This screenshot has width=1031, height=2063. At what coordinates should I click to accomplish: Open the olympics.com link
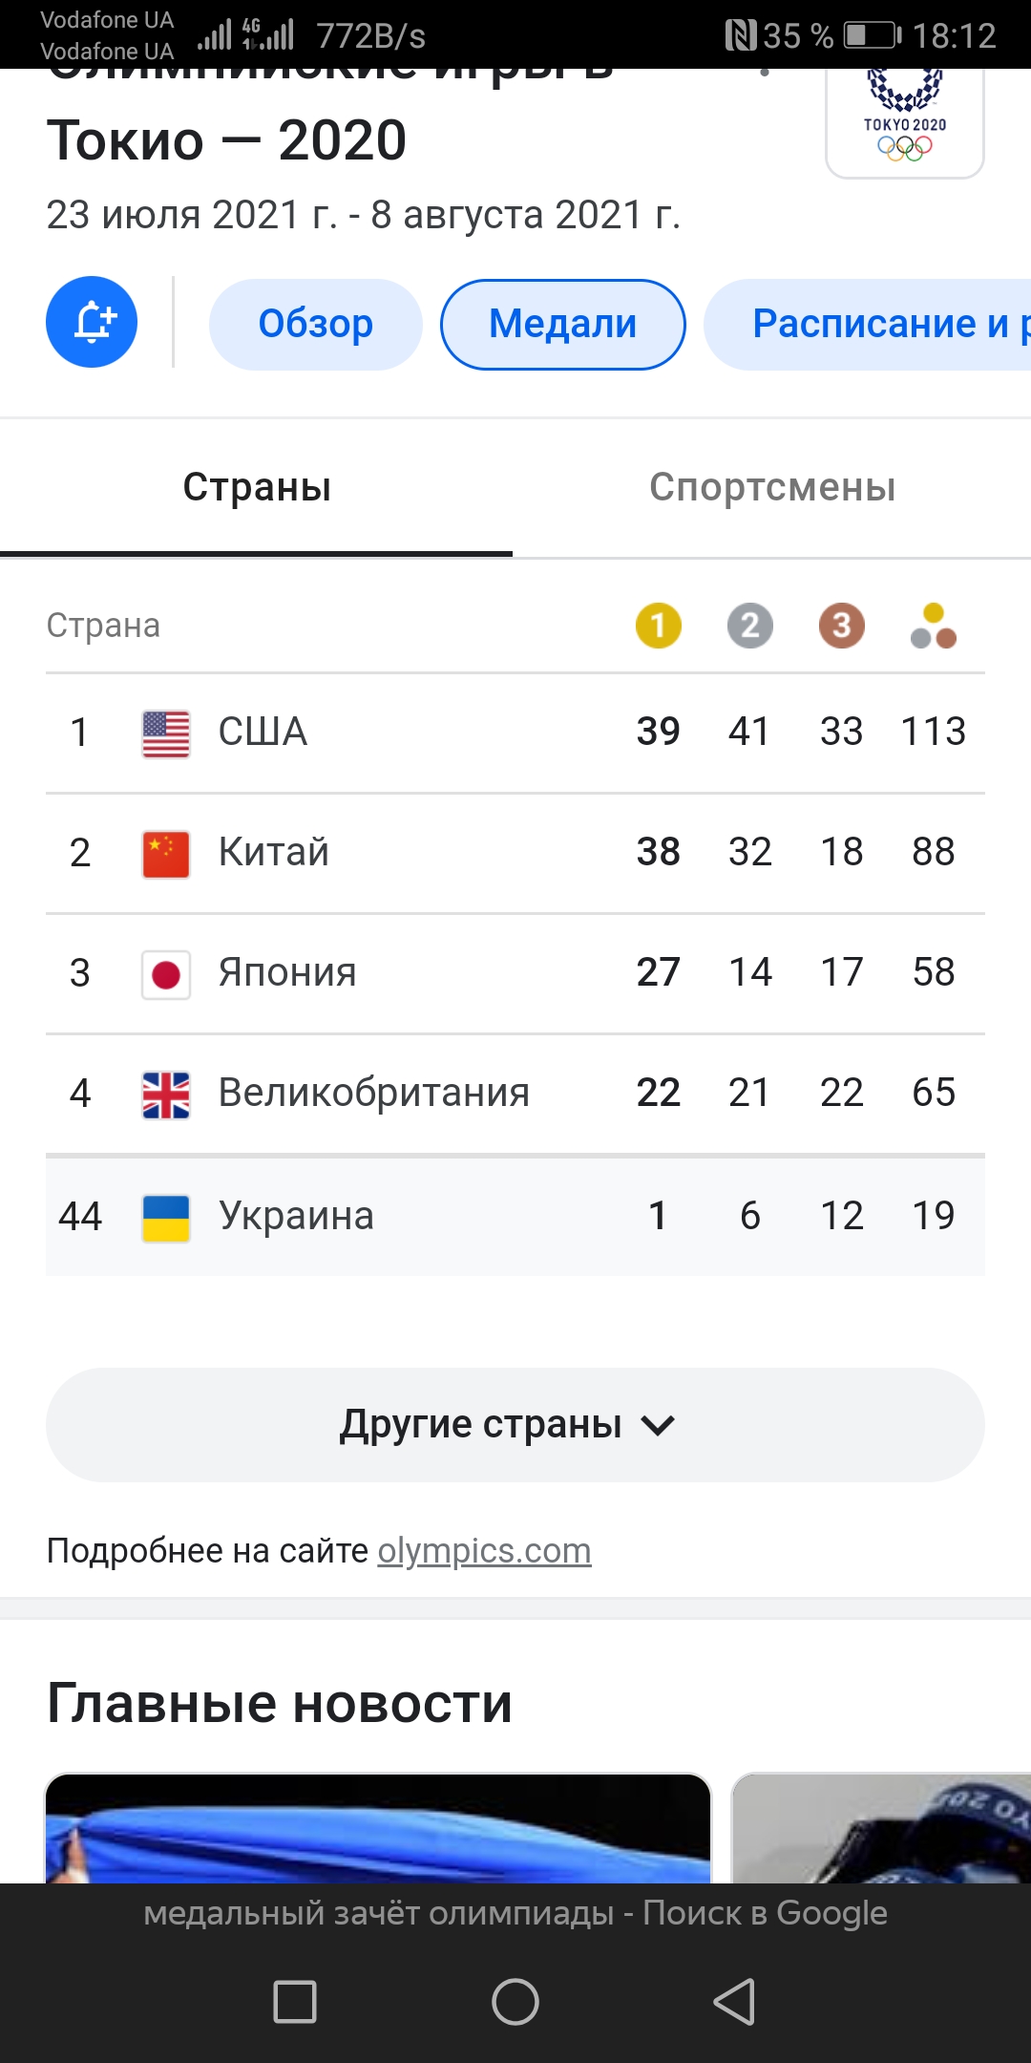pyautogui.click(x=484, y=1551)
